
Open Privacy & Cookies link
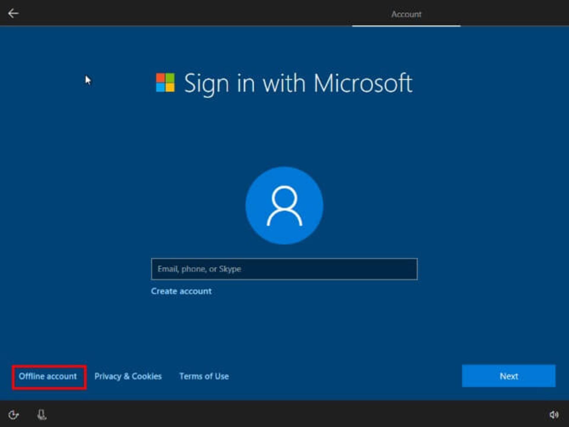click(x=128, y=376)
